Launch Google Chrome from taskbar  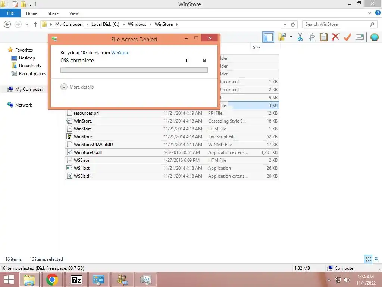(x=52, y=280)
